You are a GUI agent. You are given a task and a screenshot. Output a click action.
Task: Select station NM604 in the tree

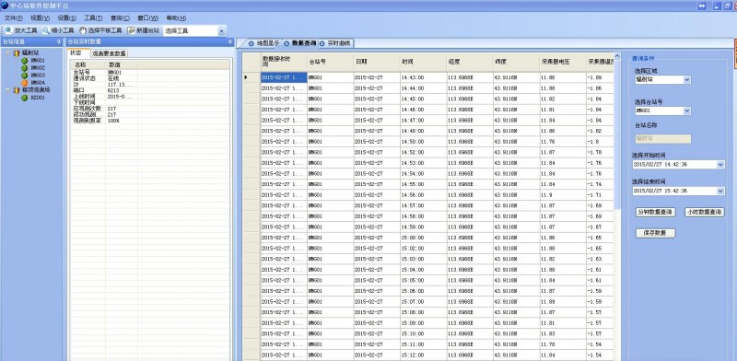pyautogui.click(x=38, y=83)
